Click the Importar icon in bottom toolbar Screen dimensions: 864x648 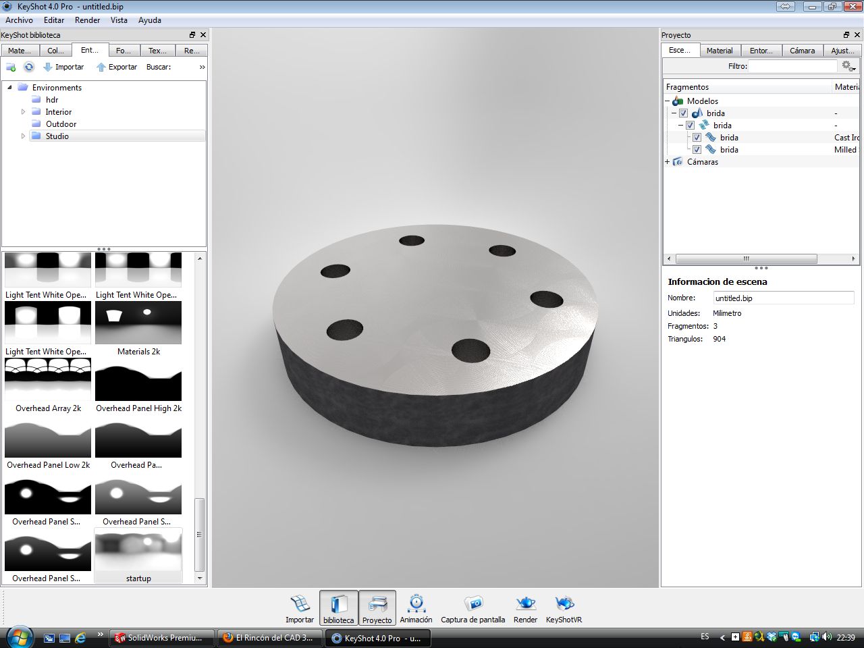click(300, 608)
